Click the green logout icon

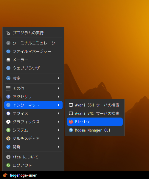pos(8,165)
